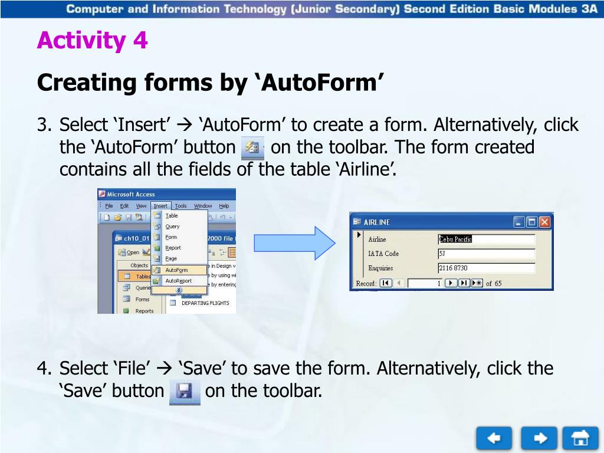This screenshot has width=604, height=453.
Task: Open the Window menu in Access
Action: click(203, 206)
